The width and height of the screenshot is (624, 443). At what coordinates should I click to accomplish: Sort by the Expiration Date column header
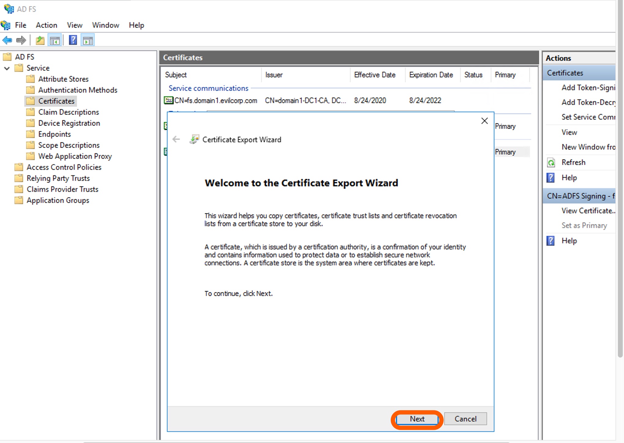tap(431, 75)
